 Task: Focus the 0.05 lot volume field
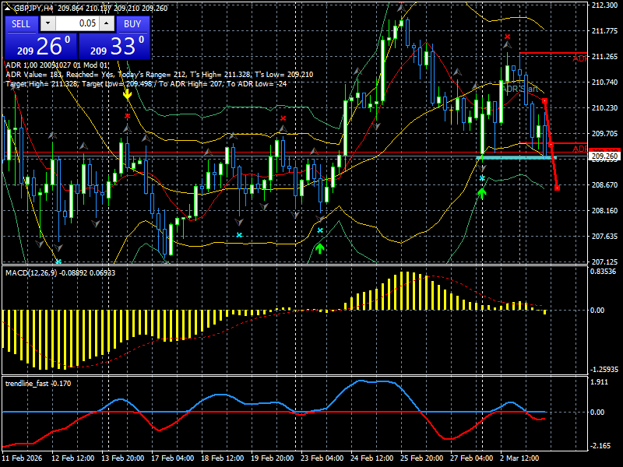pos(77,24)
